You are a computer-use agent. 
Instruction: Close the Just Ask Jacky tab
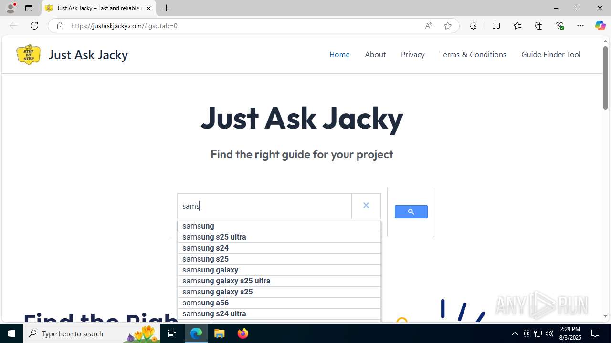pyautogui.click(x=148, y=8)
